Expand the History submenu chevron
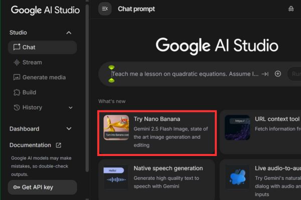This screenshot has width=301, height=200. [x=70, y=107]
